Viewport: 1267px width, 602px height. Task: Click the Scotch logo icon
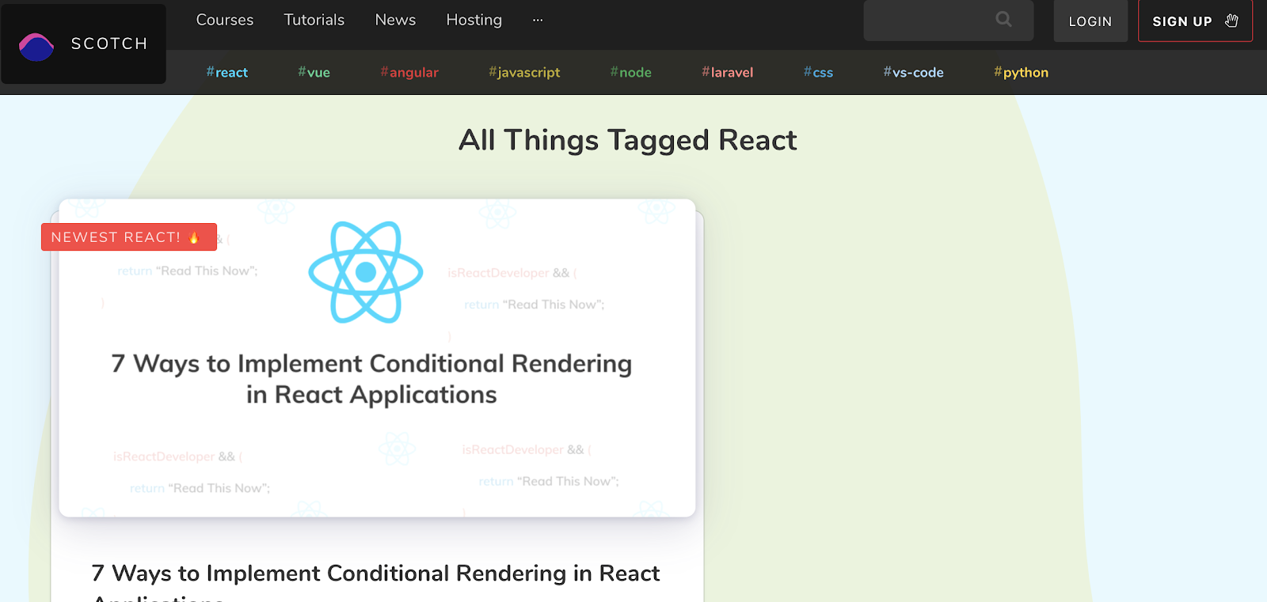[x=36, y=47]
